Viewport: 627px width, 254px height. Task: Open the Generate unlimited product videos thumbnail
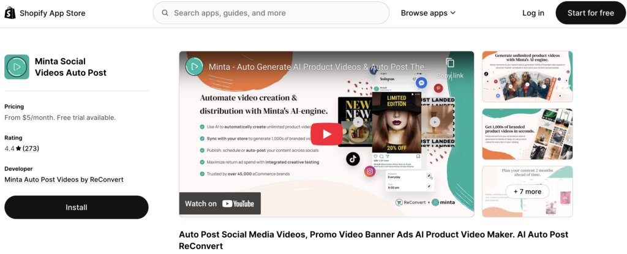527,77
